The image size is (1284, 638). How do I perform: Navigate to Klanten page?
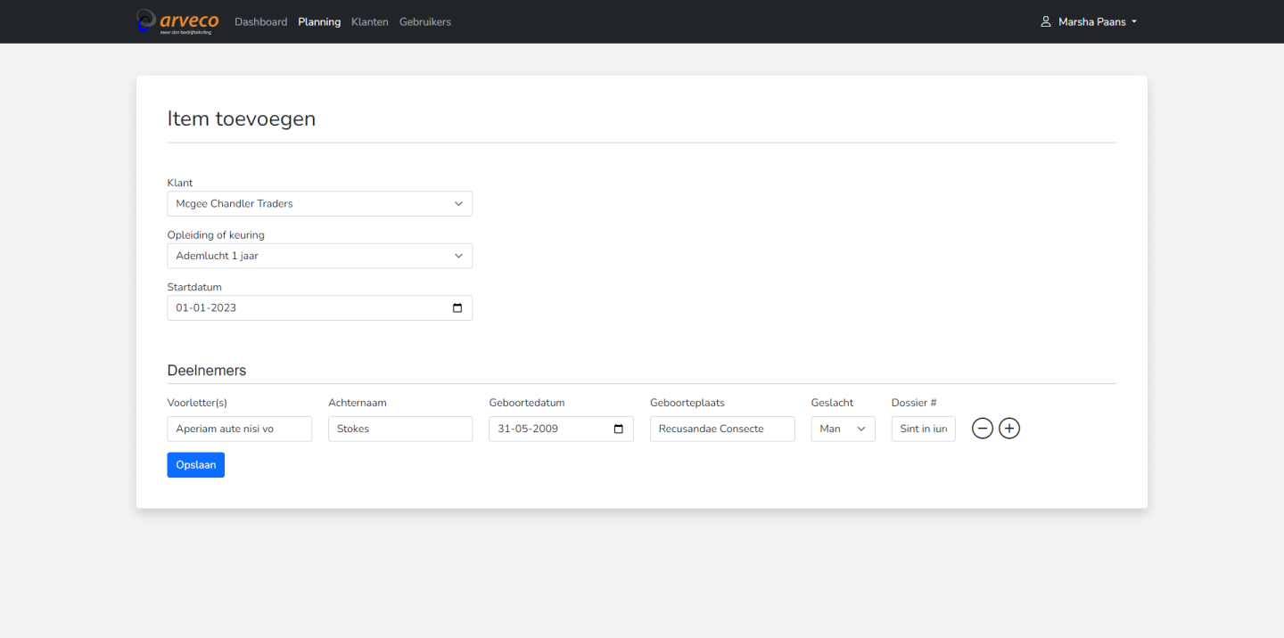pos(369,22)
